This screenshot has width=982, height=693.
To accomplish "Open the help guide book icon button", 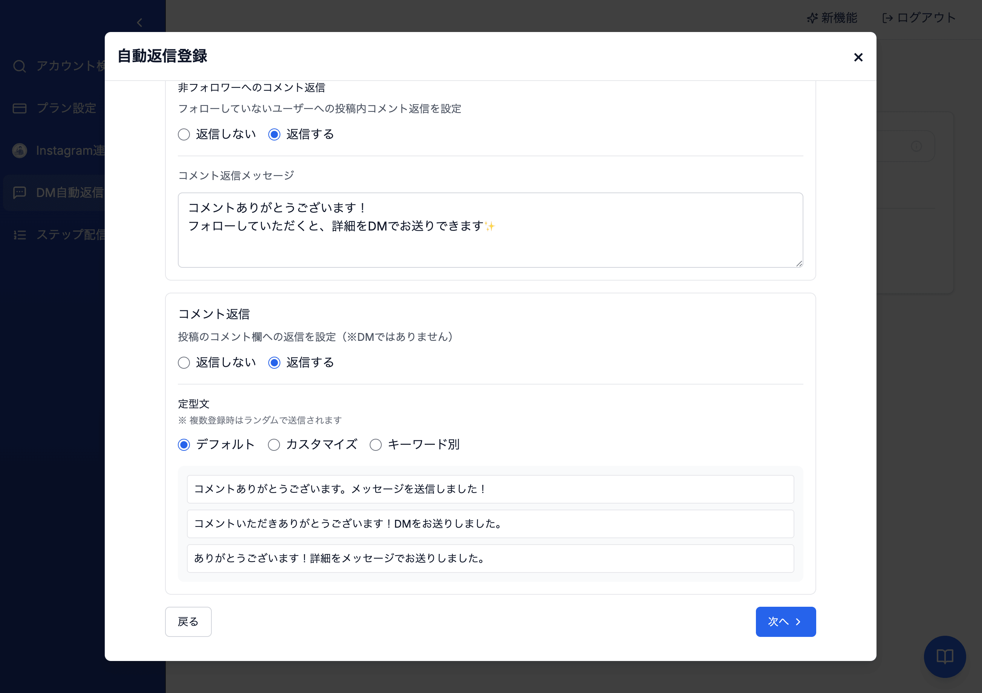I will [x=944, y=656].
